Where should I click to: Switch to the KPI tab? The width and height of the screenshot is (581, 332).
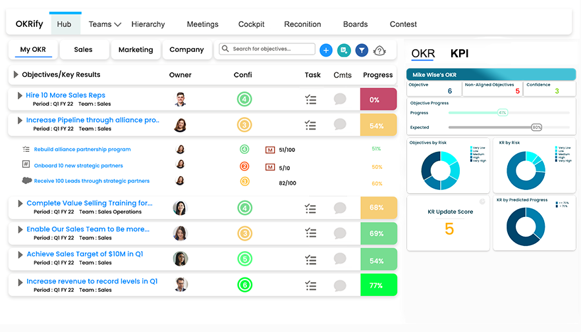459,54
